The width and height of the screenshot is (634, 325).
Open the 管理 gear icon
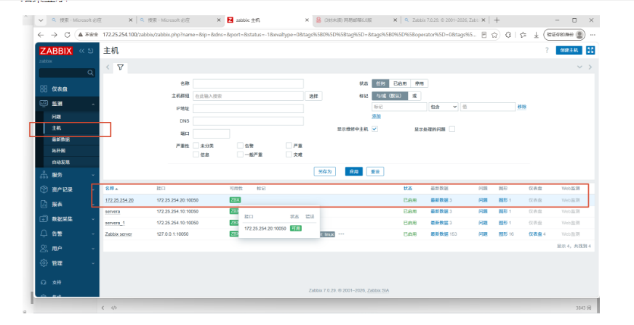point(44,263)
